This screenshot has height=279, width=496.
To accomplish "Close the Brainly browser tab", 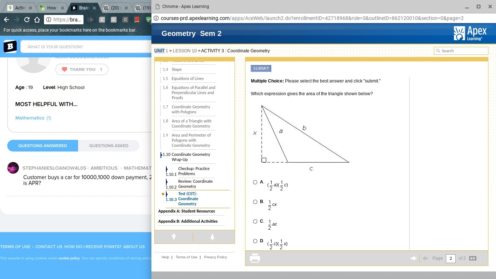I will click(94, 8).
